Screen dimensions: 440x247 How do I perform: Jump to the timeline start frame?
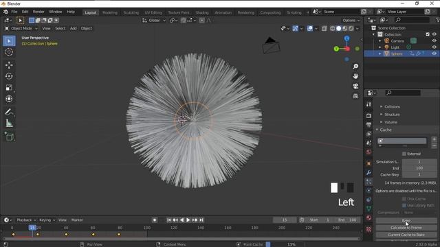click(169, 220)
